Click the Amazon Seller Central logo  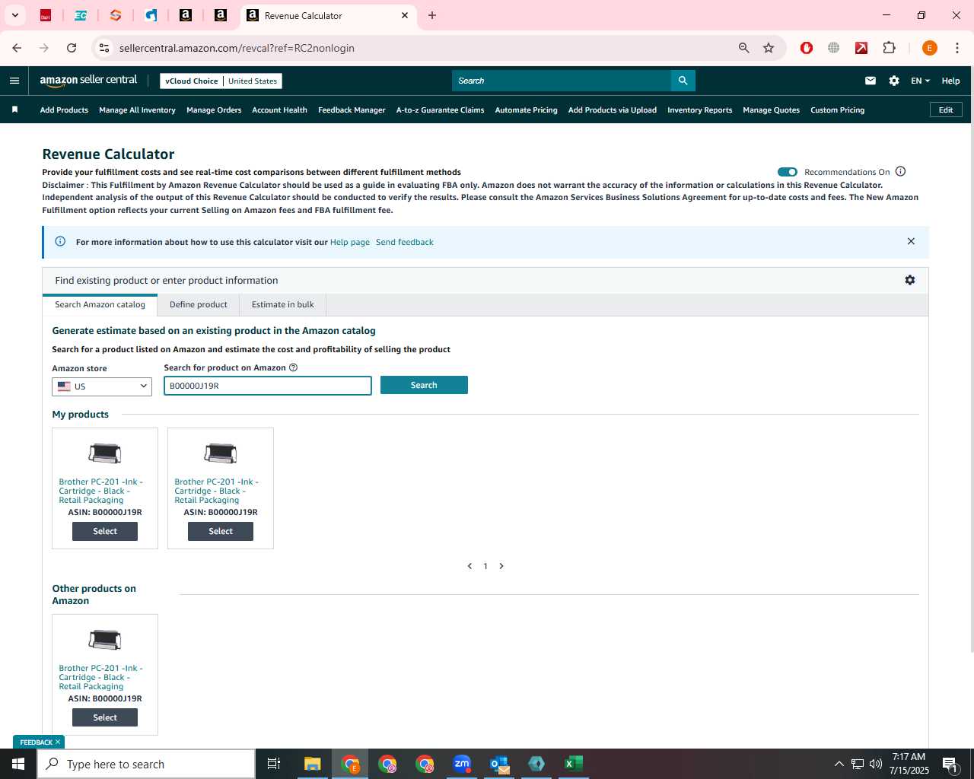(x=88, y=80)
